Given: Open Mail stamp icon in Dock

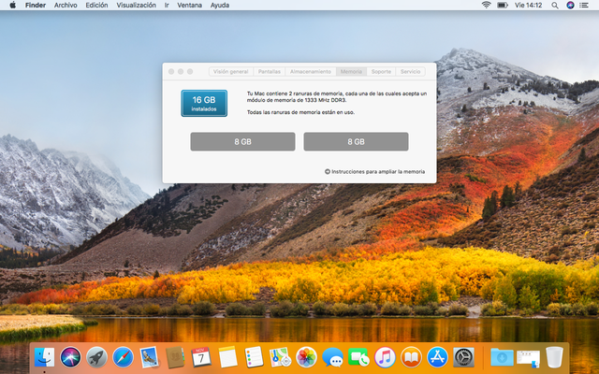Looking at the screenshot, I should (149, 357).
